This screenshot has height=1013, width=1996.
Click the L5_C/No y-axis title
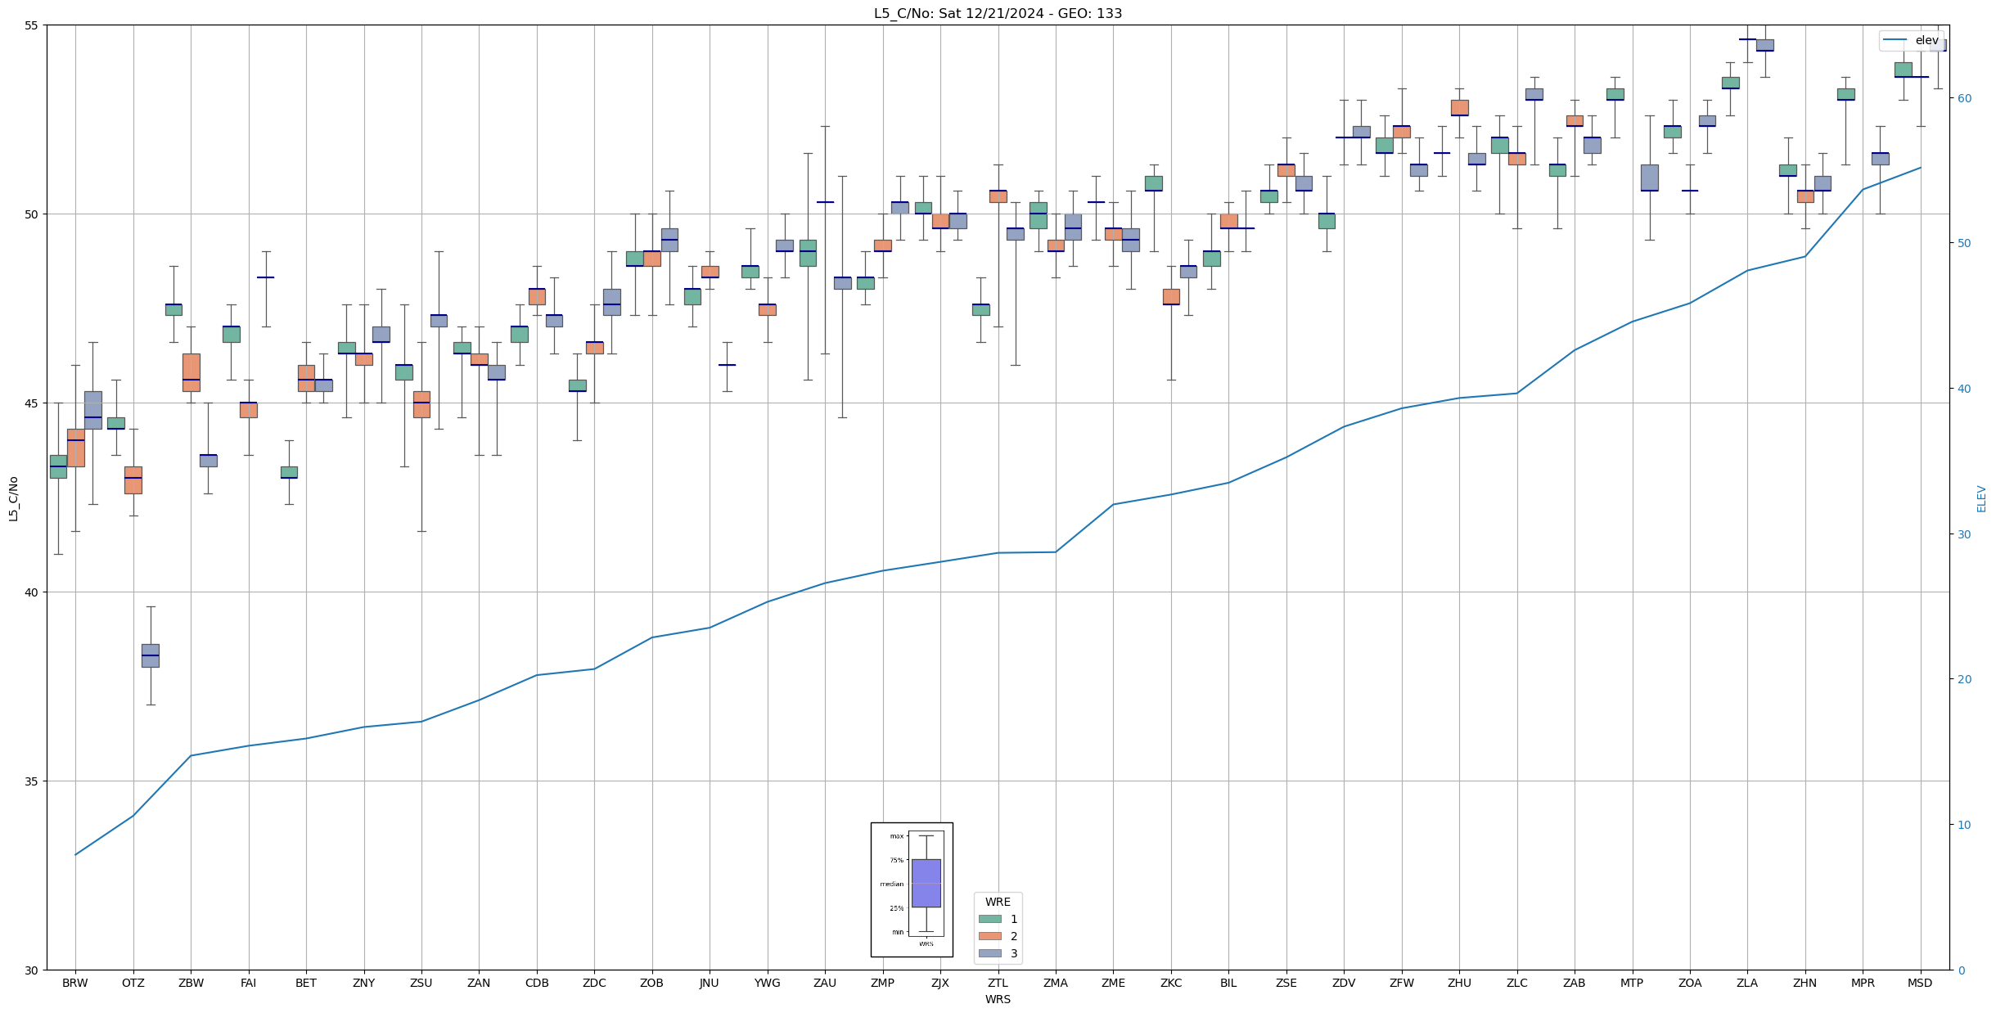(13, 497)
